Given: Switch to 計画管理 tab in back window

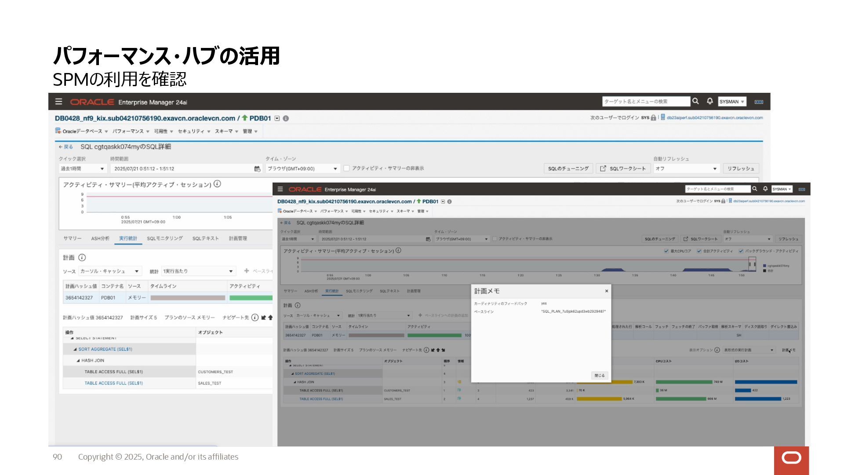Looking at the screenshot, I should [x=238, y=238].
